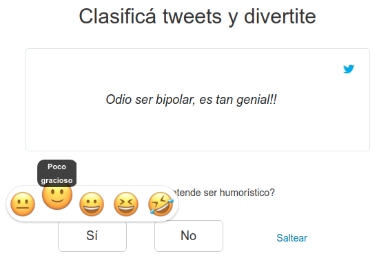Open the Twitter bird icon in tweet card

pyautogui.click(x=349, y=69)
